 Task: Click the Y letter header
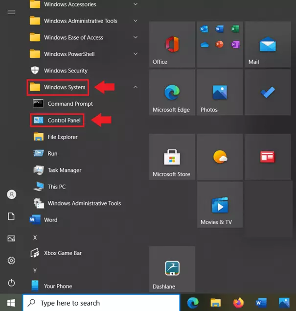35,271
